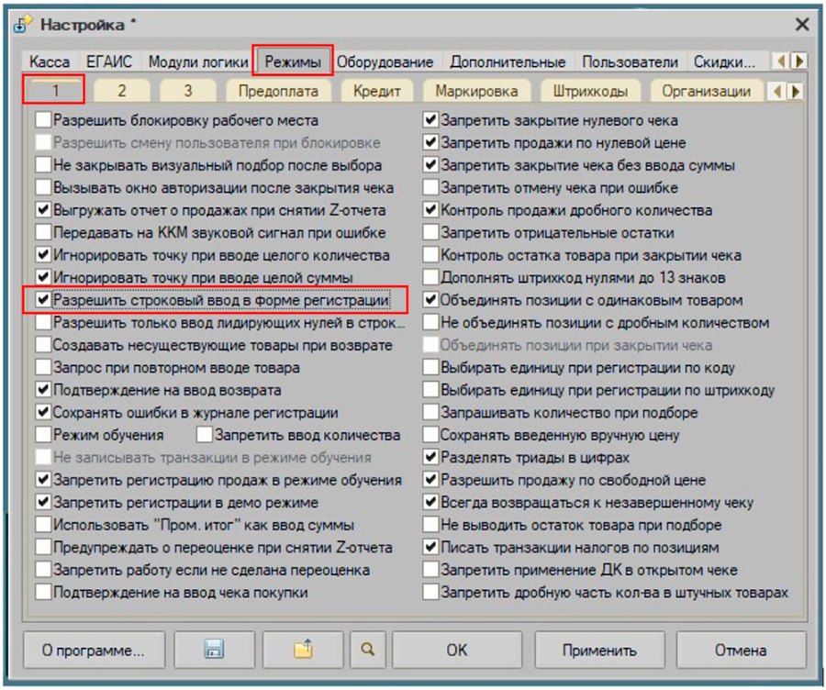Enable Запретить отрицательные остатки checkbox
The width and height of the screenshot is (826, 690).
click(x=431, y=232)
